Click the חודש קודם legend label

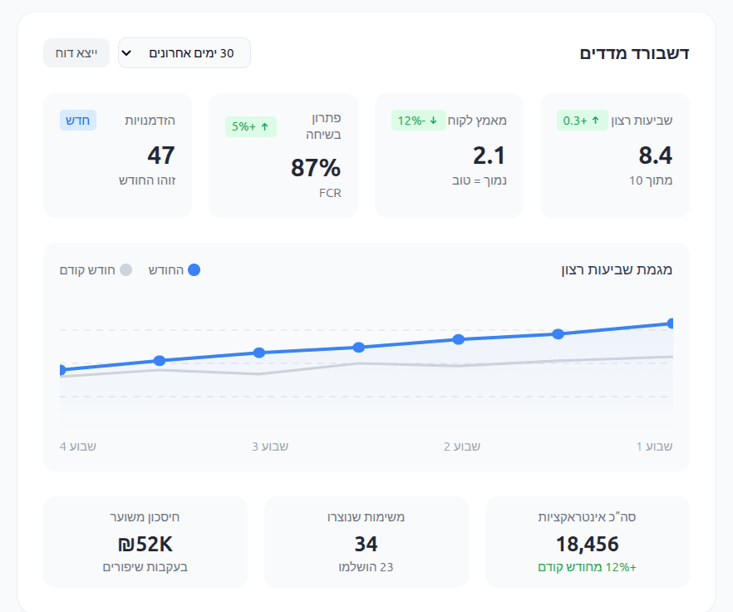(x=87, y=270)
